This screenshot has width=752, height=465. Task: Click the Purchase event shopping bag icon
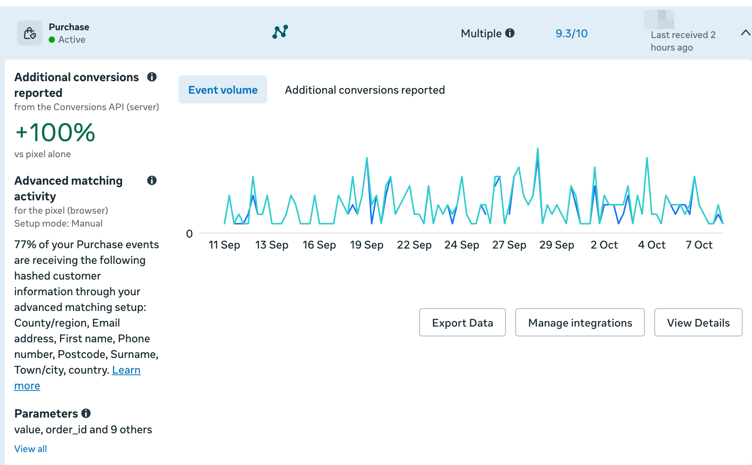click(30, 33)
